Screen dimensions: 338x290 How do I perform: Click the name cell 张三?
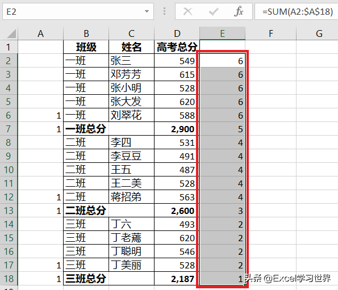click(131, 61)
